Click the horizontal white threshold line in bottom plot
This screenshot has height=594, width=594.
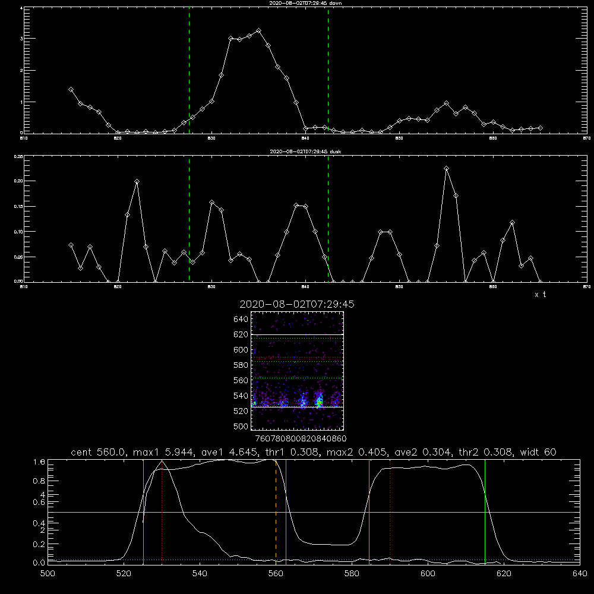[314, 512]
